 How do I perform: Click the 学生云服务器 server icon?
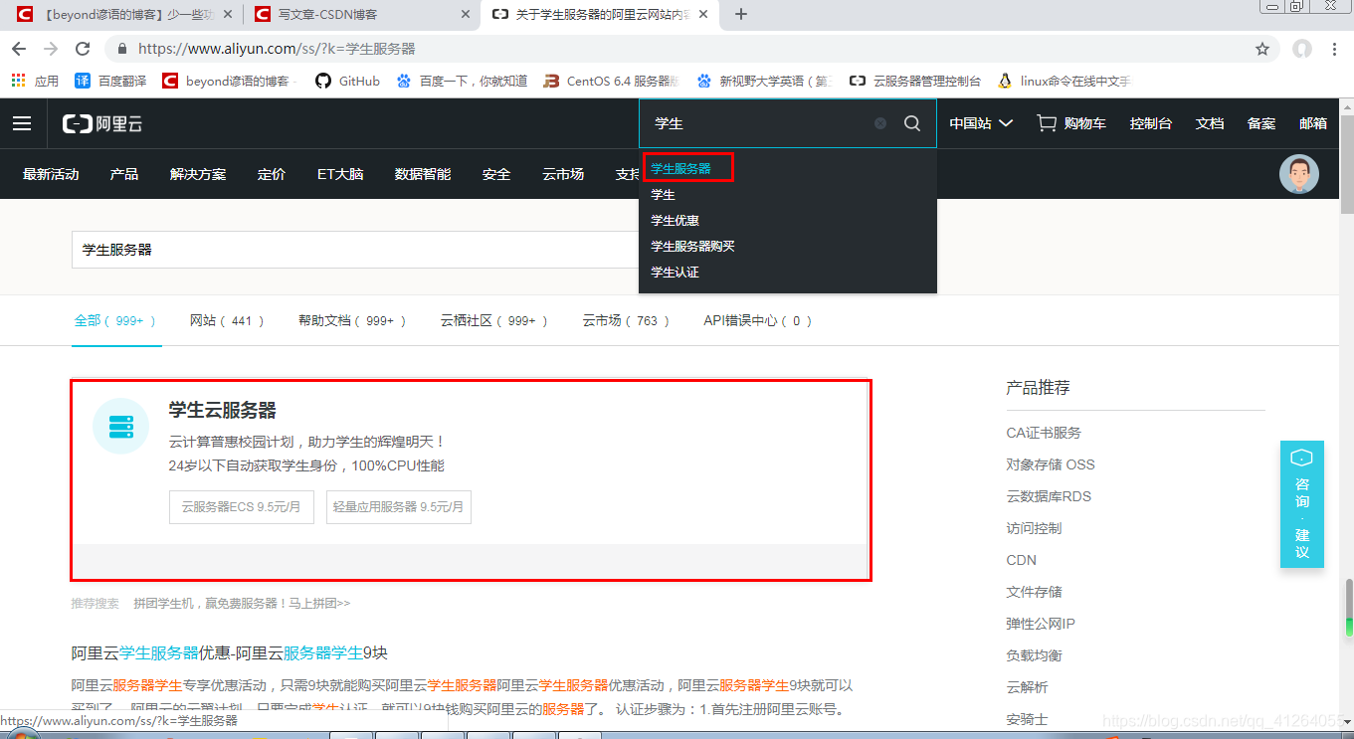point(121,426)
